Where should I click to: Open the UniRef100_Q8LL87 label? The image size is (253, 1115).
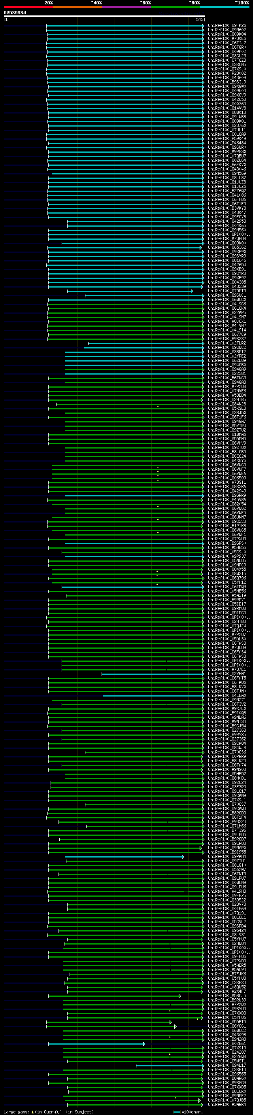pos(227,178)
